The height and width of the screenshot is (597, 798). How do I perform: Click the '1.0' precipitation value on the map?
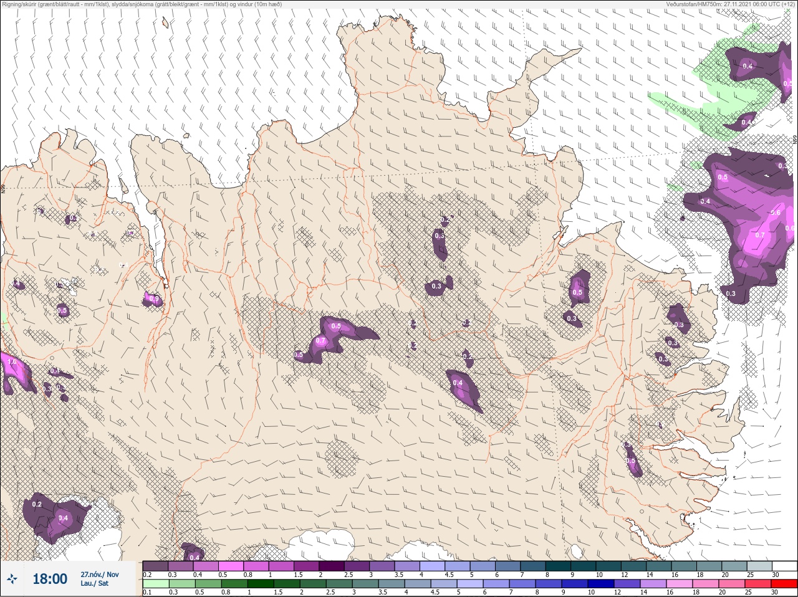click(11, 361)
